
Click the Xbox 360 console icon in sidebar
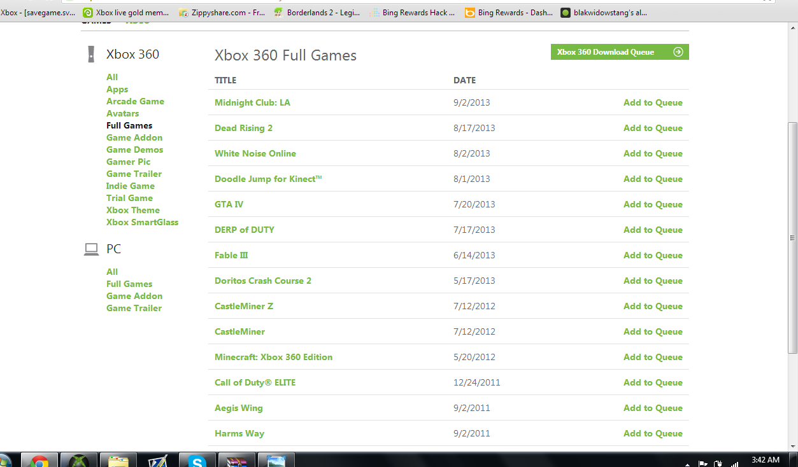[x=91, y=54]
